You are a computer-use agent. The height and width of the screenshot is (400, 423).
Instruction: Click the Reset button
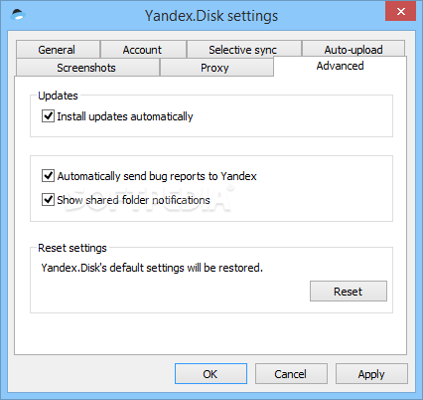(x=349, y=292)
